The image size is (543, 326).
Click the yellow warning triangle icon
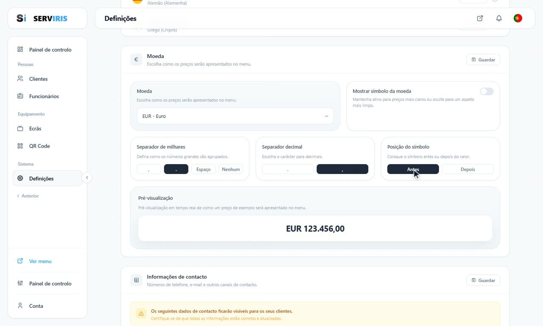[x=141, y=314]
